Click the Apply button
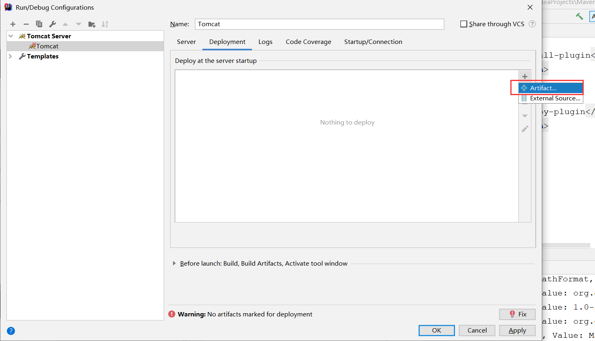The width and height of the screenshot is (595, 341). point(517,331)
